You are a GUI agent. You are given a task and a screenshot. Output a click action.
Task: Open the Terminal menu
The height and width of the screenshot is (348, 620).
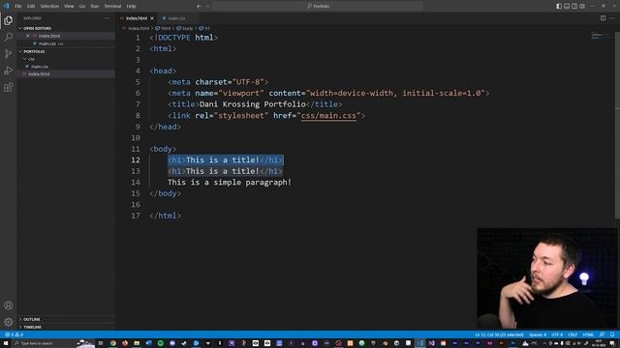pos(112,7)
